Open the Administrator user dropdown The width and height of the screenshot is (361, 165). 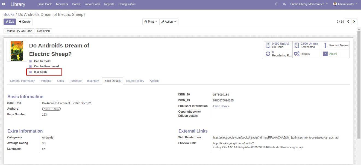(x=345, y=4)
